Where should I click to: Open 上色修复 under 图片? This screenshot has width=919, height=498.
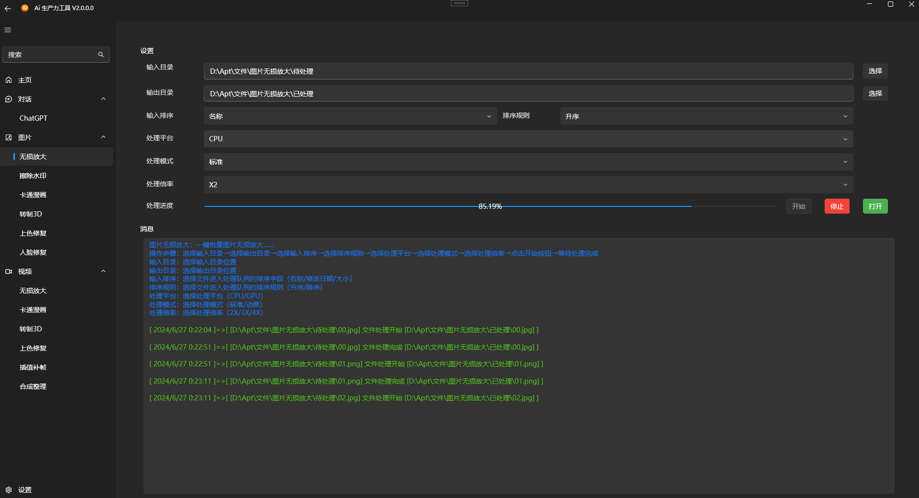pos(56,233)
